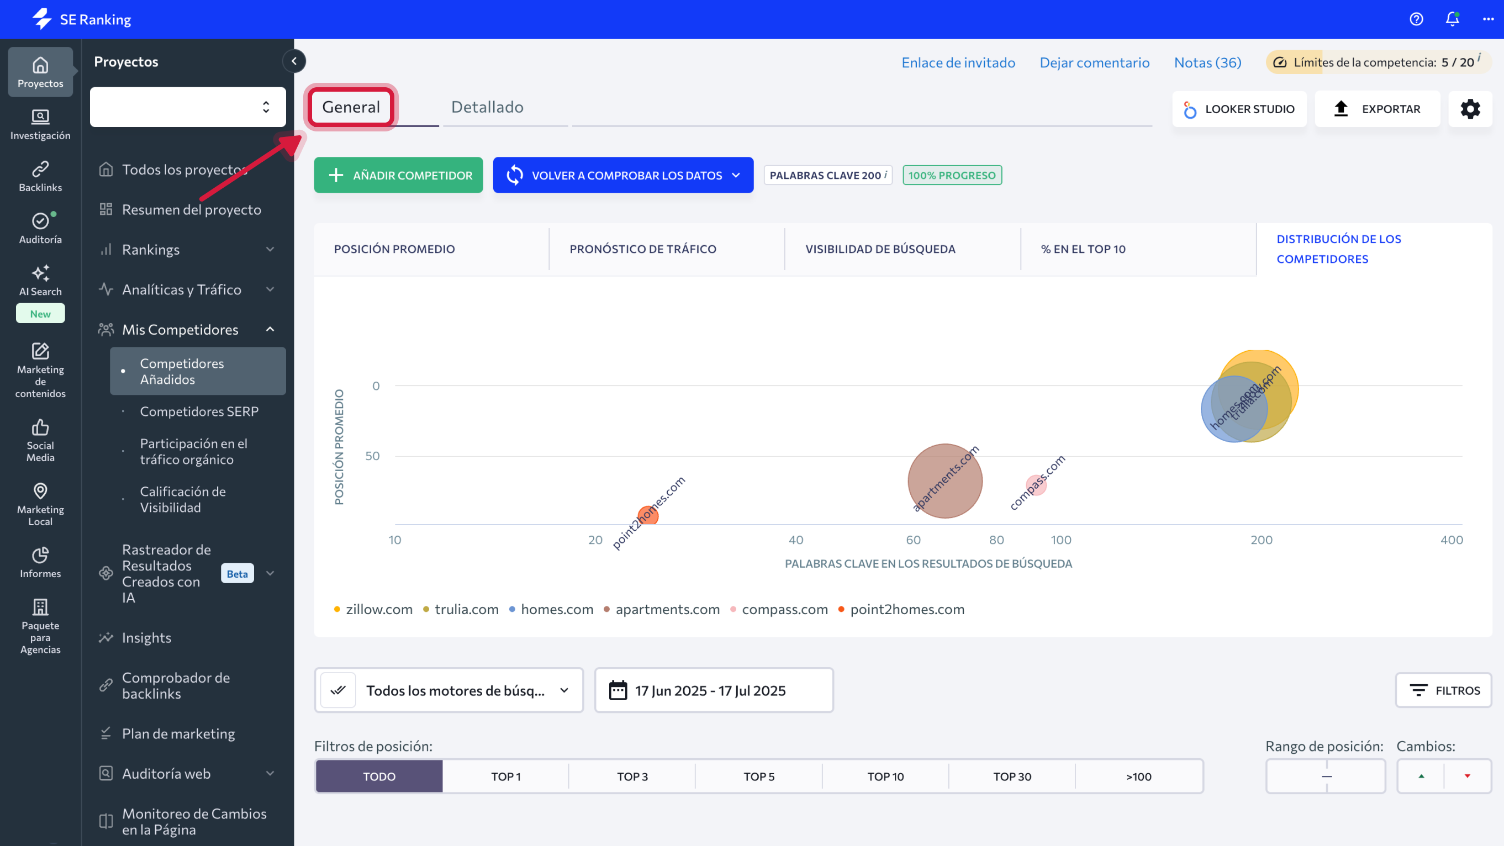Select the TODO position filter
The image size is (1504, 846).
(x=379, y=776)
